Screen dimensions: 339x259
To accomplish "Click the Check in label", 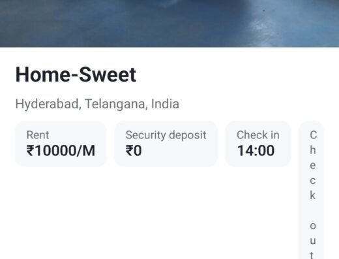I will tap(258, 135).
